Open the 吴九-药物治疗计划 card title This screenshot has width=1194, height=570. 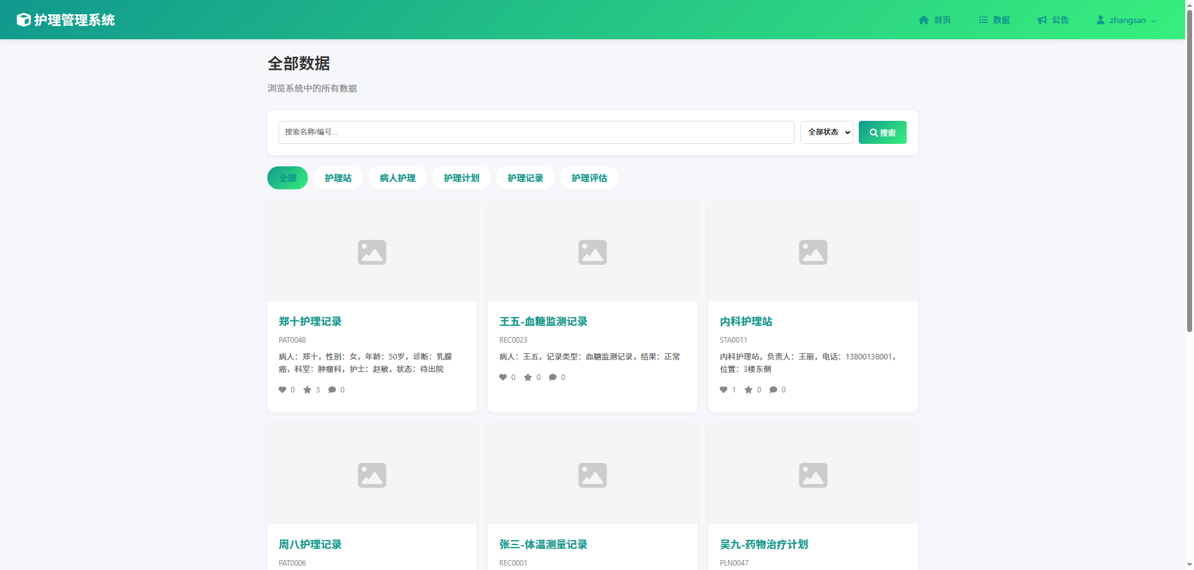763,544
